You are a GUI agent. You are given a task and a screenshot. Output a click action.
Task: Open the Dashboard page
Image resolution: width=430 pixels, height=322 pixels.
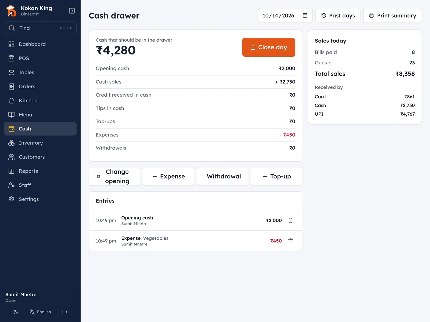pyautogui.click(x=40, y=44)
